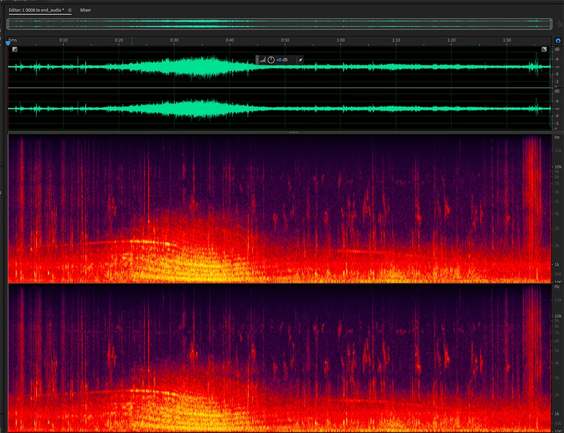564x433 pixels.
Task: Click the dB label of the top channel scale
Action: pos(557,50)
